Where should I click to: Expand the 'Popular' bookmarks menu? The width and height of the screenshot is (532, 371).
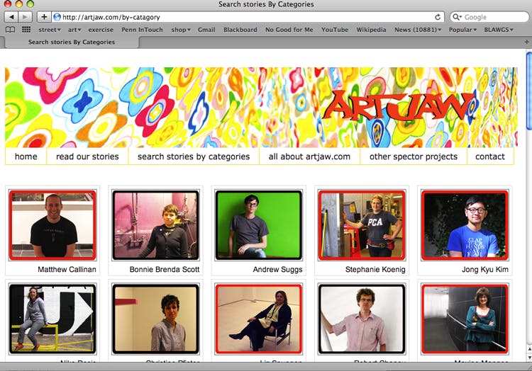point(463,30)
